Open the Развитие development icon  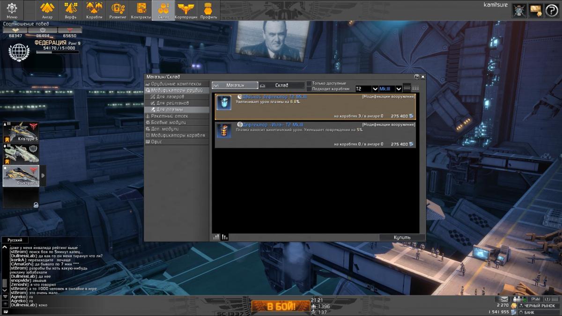(x=118, y=10)
